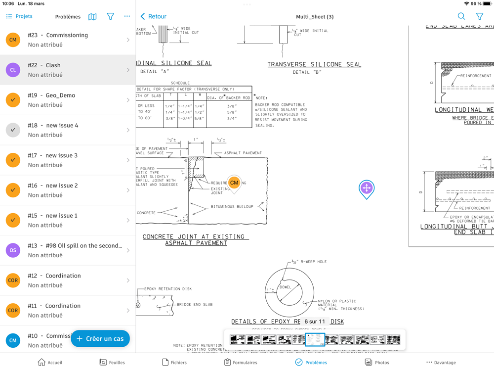Open the Photos tab
This screenshot has height=371, width=494.
click(x=377, y=363)
